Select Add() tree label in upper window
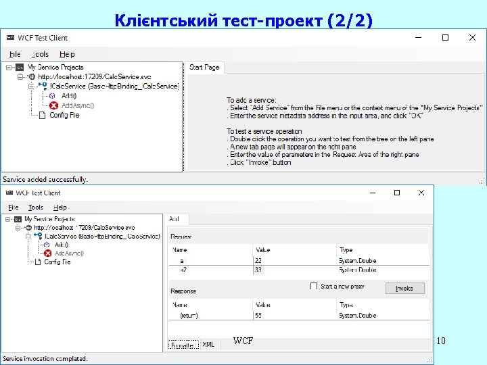The width and height of the screenshot is (487, 365). tap(69, 96)
